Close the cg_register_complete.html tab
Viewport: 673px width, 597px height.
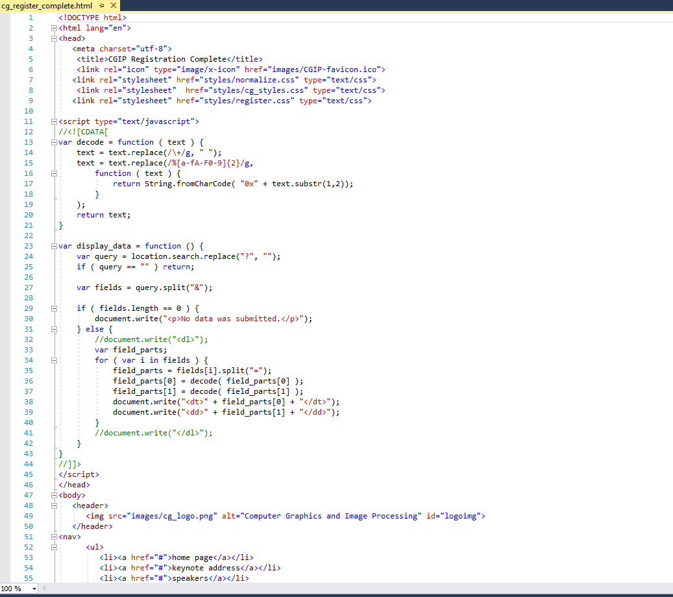point(114,5)
